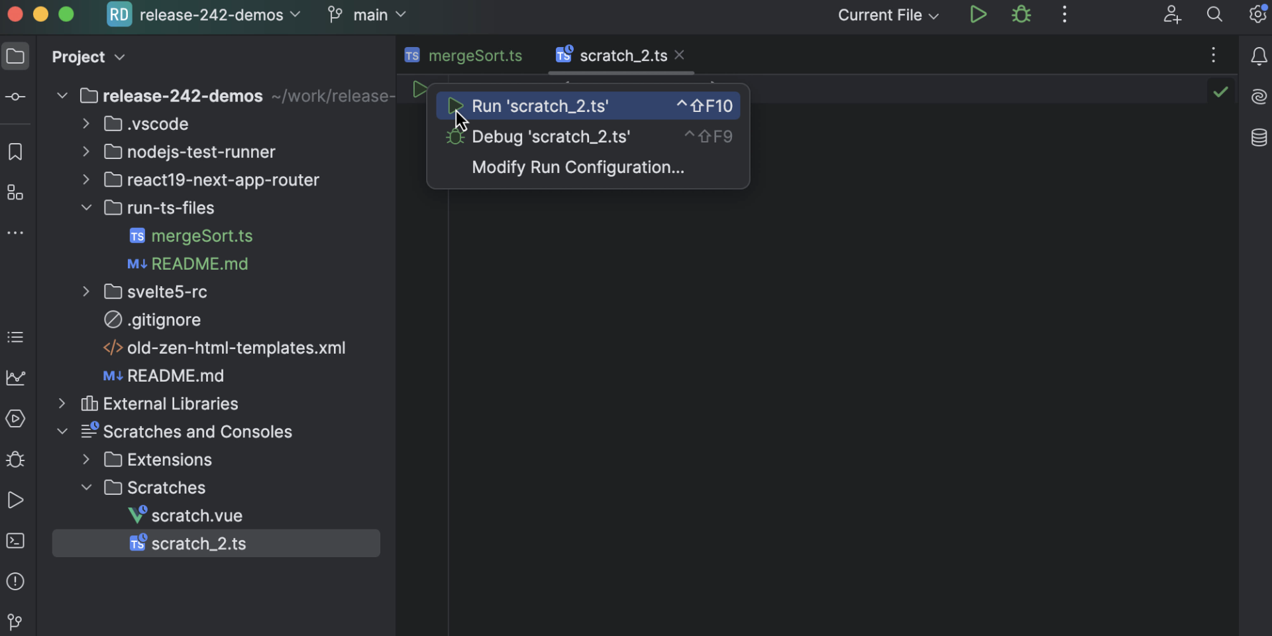This screenshot has width=1272, height=636.
Task: Open the Project tool window folder icon
Action: [15, 57]
